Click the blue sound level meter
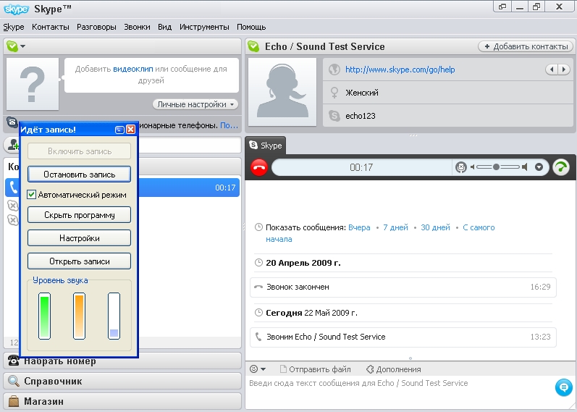The image size is (577, 412). coord(114,316)
